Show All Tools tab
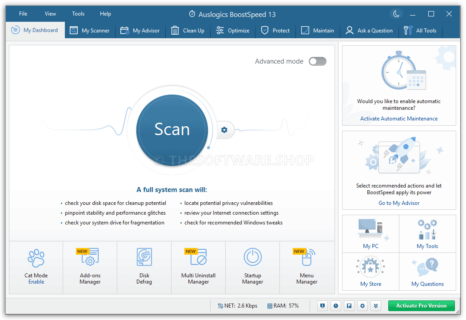The width and height of the screenshot is (466, 320). (420, 30)
